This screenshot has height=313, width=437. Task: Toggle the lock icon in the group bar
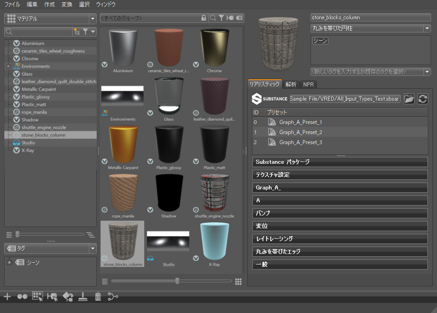coord(204,18)
